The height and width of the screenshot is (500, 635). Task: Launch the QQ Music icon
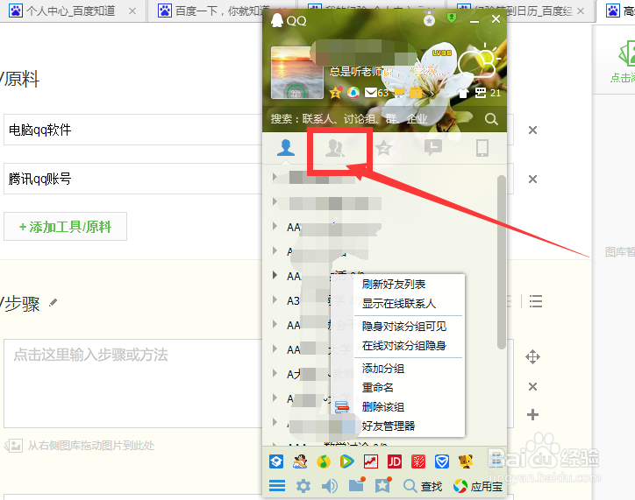[x=323, y=461]
